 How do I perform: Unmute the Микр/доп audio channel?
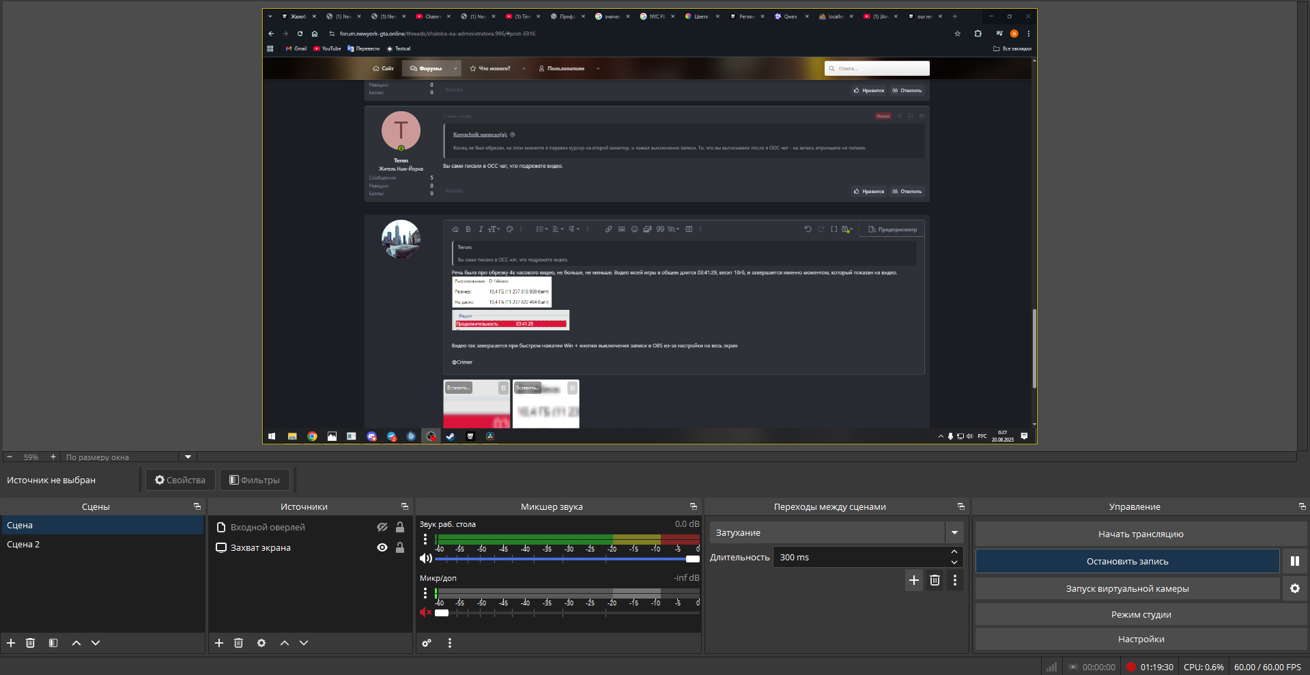pos(425,612)
